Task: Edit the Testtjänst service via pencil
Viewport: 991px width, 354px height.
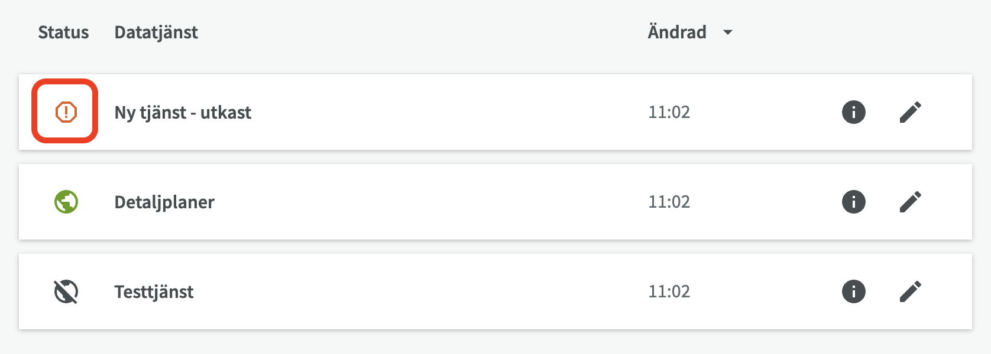Action: (x=910, y=291)
